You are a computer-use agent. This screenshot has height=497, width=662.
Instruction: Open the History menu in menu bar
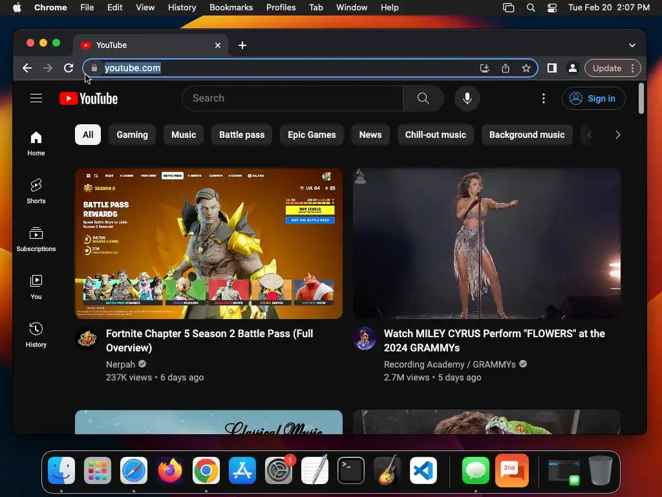182,8
